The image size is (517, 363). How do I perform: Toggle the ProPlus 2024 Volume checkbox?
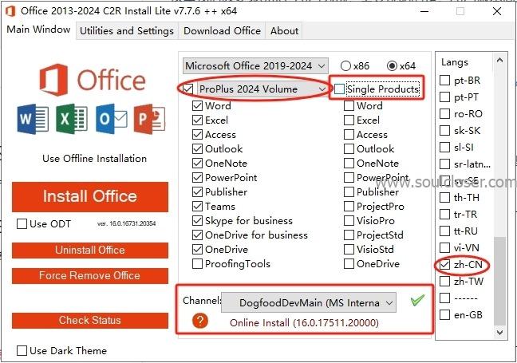pyautogui.click(x=188, y=89)
